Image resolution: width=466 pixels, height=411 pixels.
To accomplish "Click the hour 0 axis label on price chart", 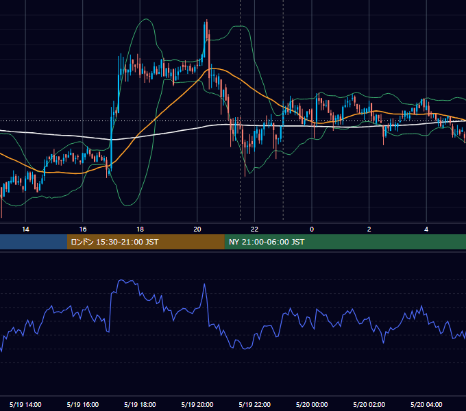I will [x=312, y=229].
